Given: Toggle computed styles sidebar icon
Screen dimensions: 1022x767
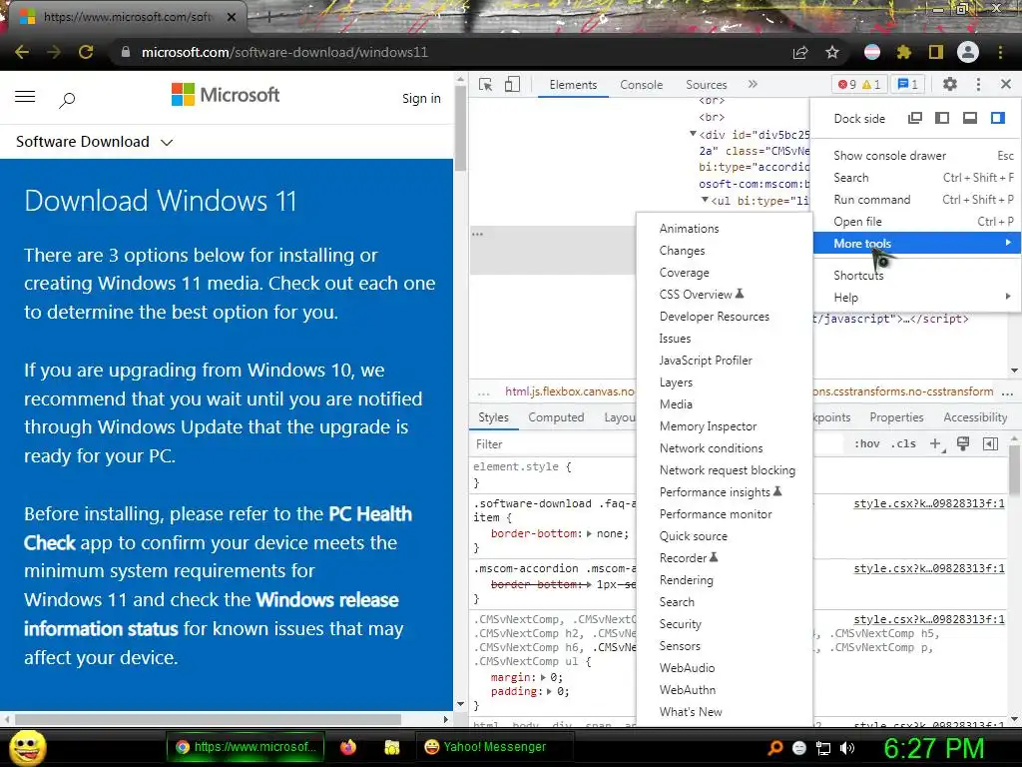Looking at the screenshot, I should click(990, 444).
